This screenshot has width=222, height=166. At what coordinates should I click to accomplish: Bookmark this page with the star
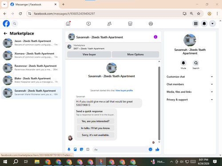pyautogui.click(x=198, y=14)
